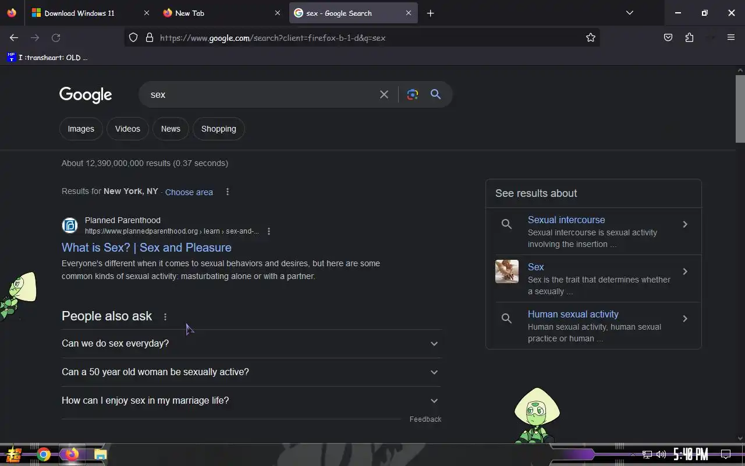Open the Human sexual activity suggestion

[573, 314]
